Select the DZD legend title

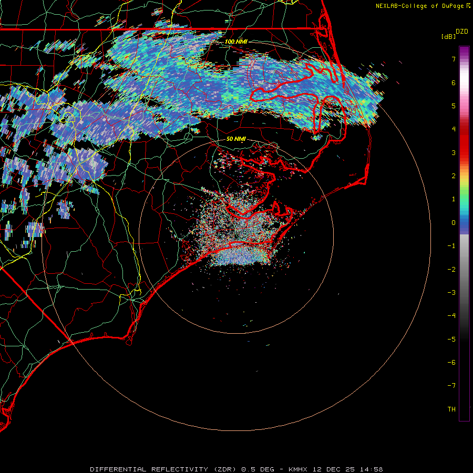(462, 32)
